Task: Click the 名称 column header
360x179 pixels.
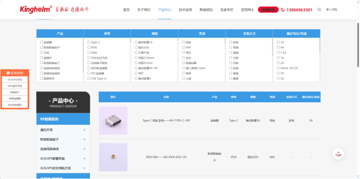Action: (166, 97)
